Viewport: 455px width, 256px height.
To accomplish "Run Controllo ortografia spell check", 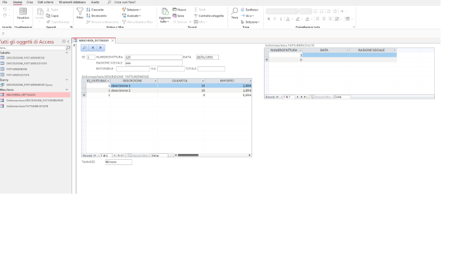I will pos(209,16).
